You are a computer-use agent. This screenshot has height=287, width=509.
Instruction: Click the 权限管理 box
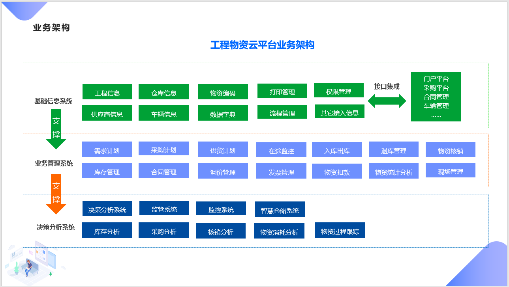coord(339,90)
